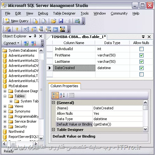Collapse the Table Designer property group

(54, 130)
